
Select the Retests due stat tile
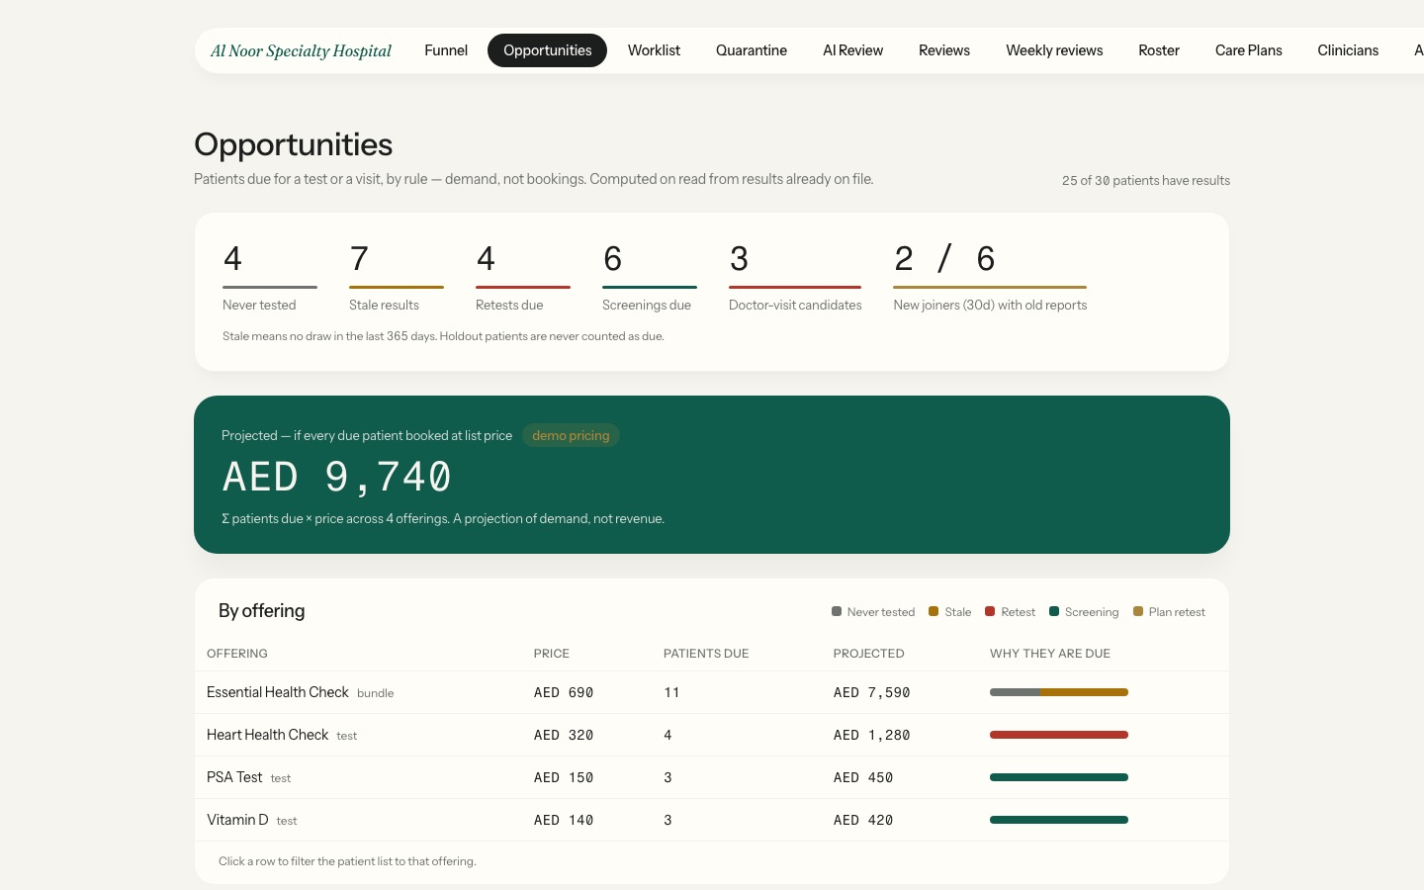click(523, 278)
